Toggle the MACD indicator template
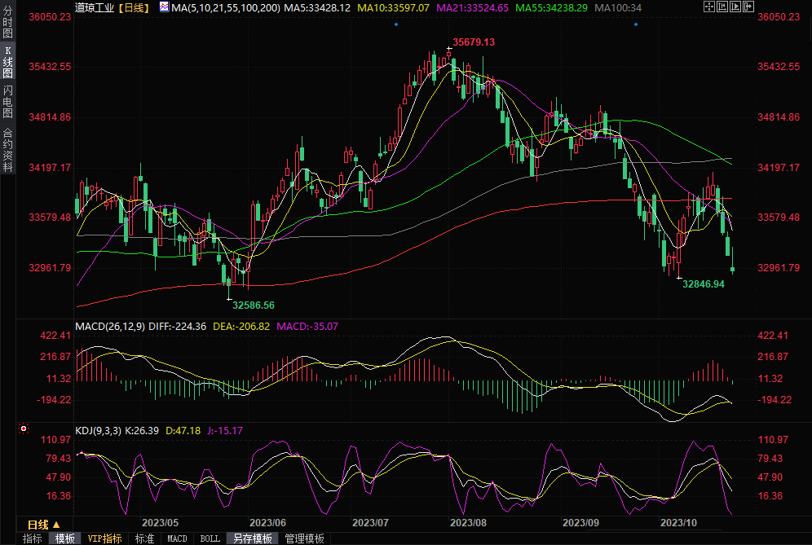The image size is (812, 545). point(177,538)
